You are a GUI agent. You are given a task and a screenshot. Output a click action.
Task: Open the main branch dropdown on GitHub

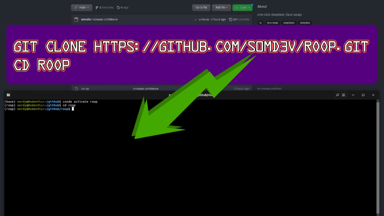click(81, 7)
